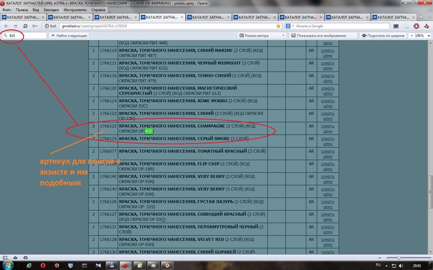Viewport: 433px width, 270px height.
Task: Open the Закладки menu
Action: click(x=51, y=10)
